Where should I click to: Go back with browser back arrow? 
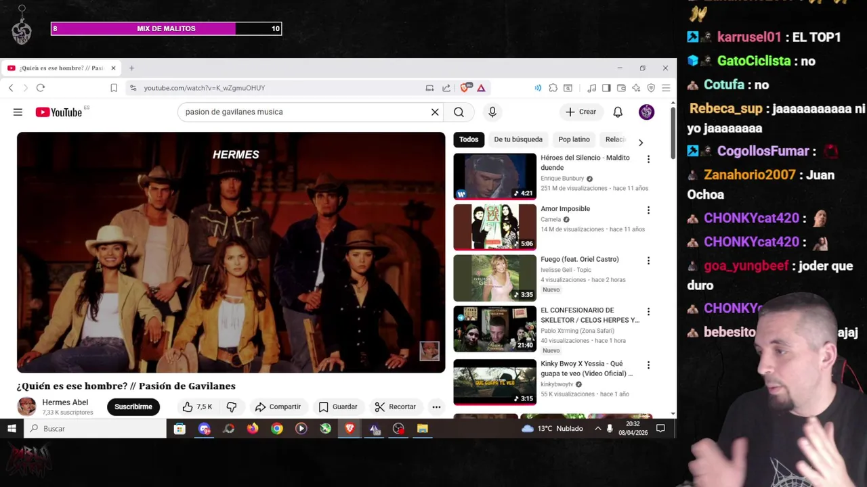[11, 88]
